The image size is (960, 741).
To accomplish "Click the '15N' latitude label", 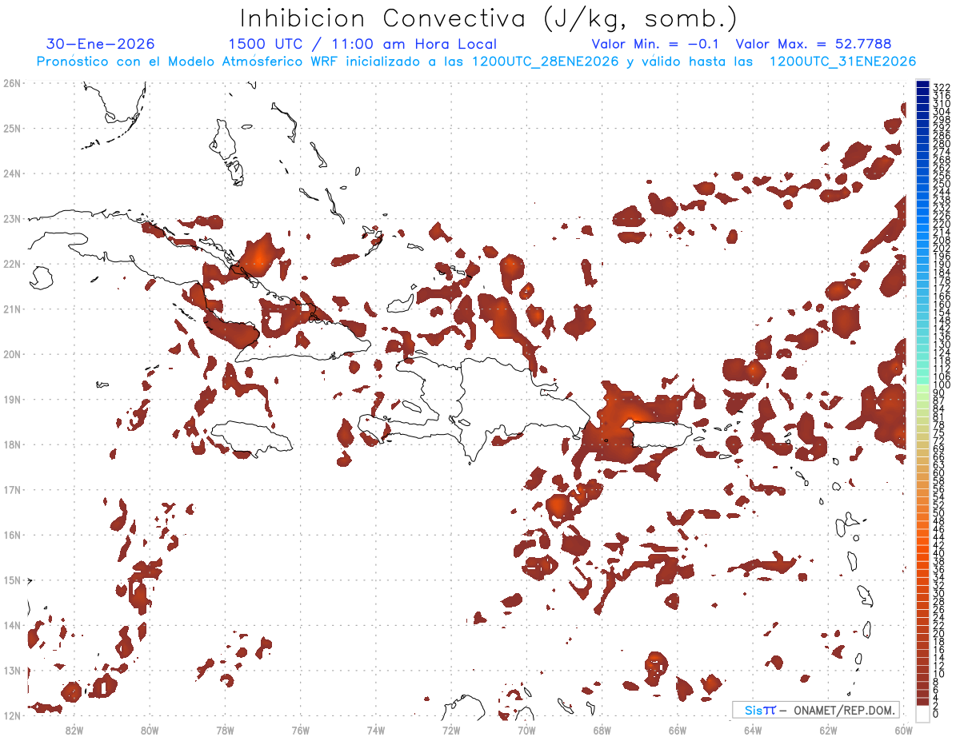I will [x=11, y=580].
